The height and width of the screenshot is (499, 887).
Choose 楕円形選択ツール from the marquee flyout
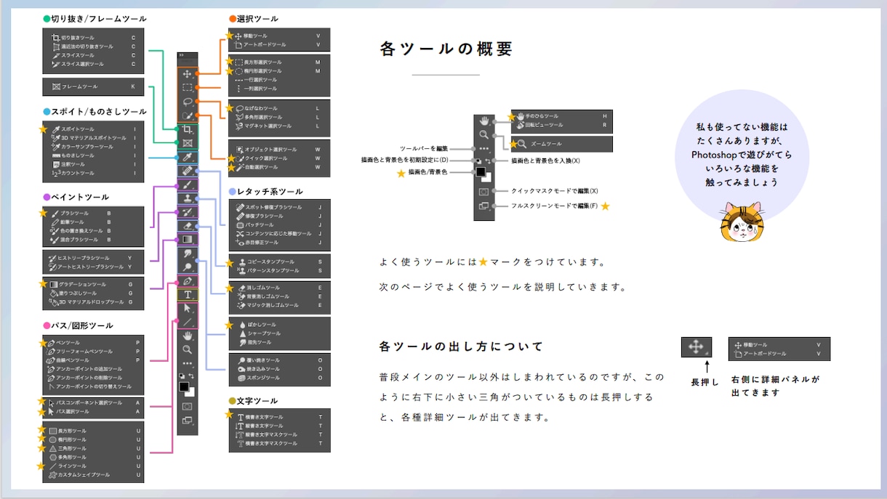coord(258,71)
